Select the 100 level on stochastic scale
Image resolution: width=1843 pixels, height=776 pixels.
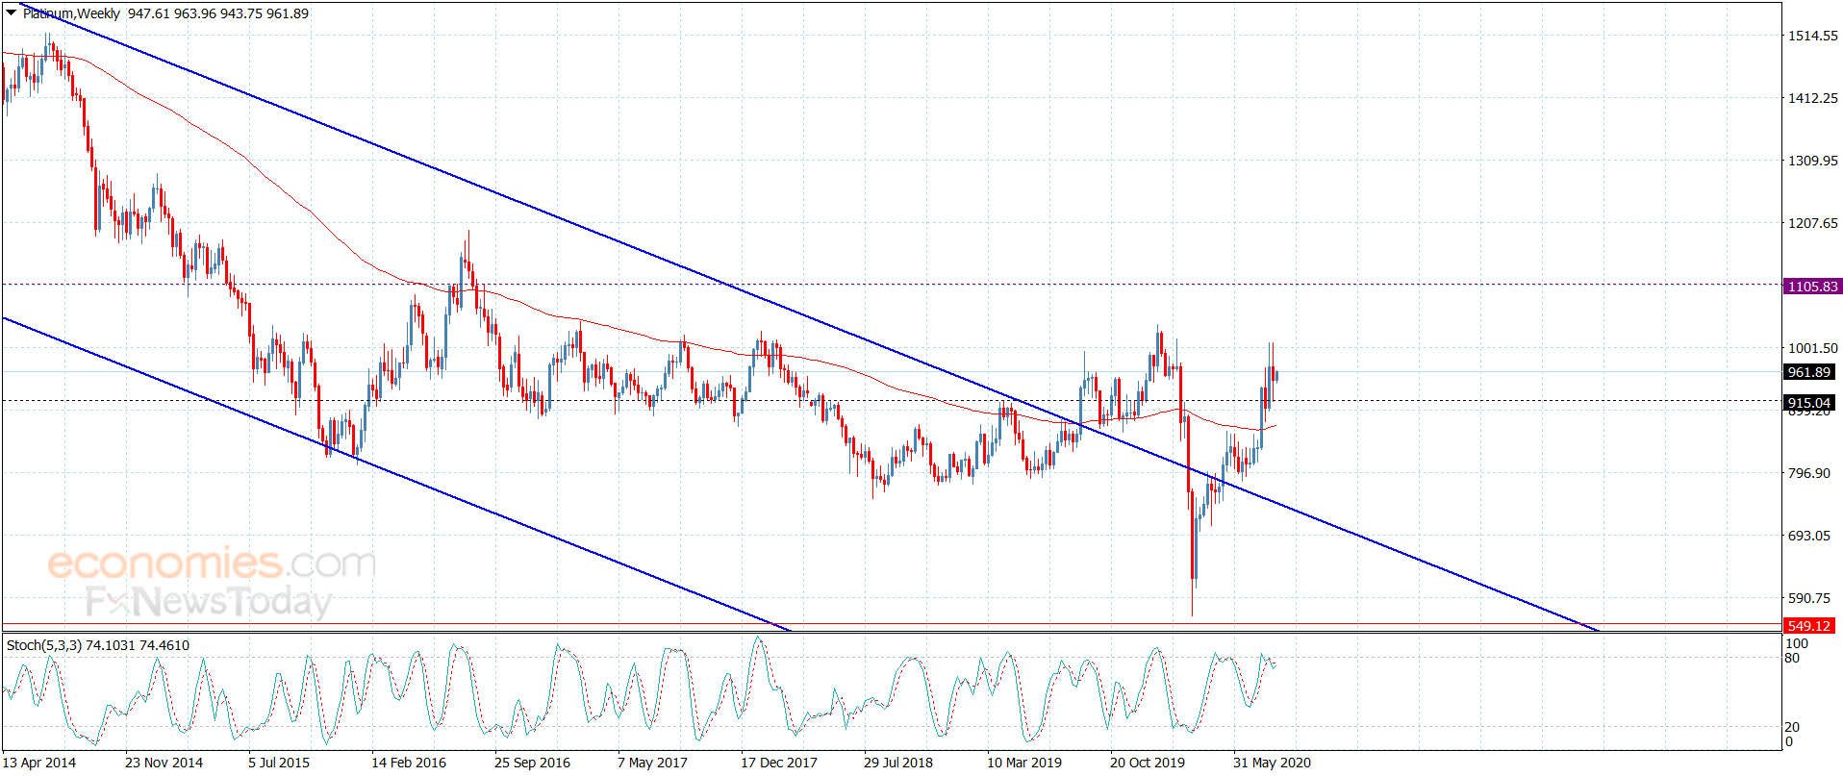click(x=1797, y=644)
